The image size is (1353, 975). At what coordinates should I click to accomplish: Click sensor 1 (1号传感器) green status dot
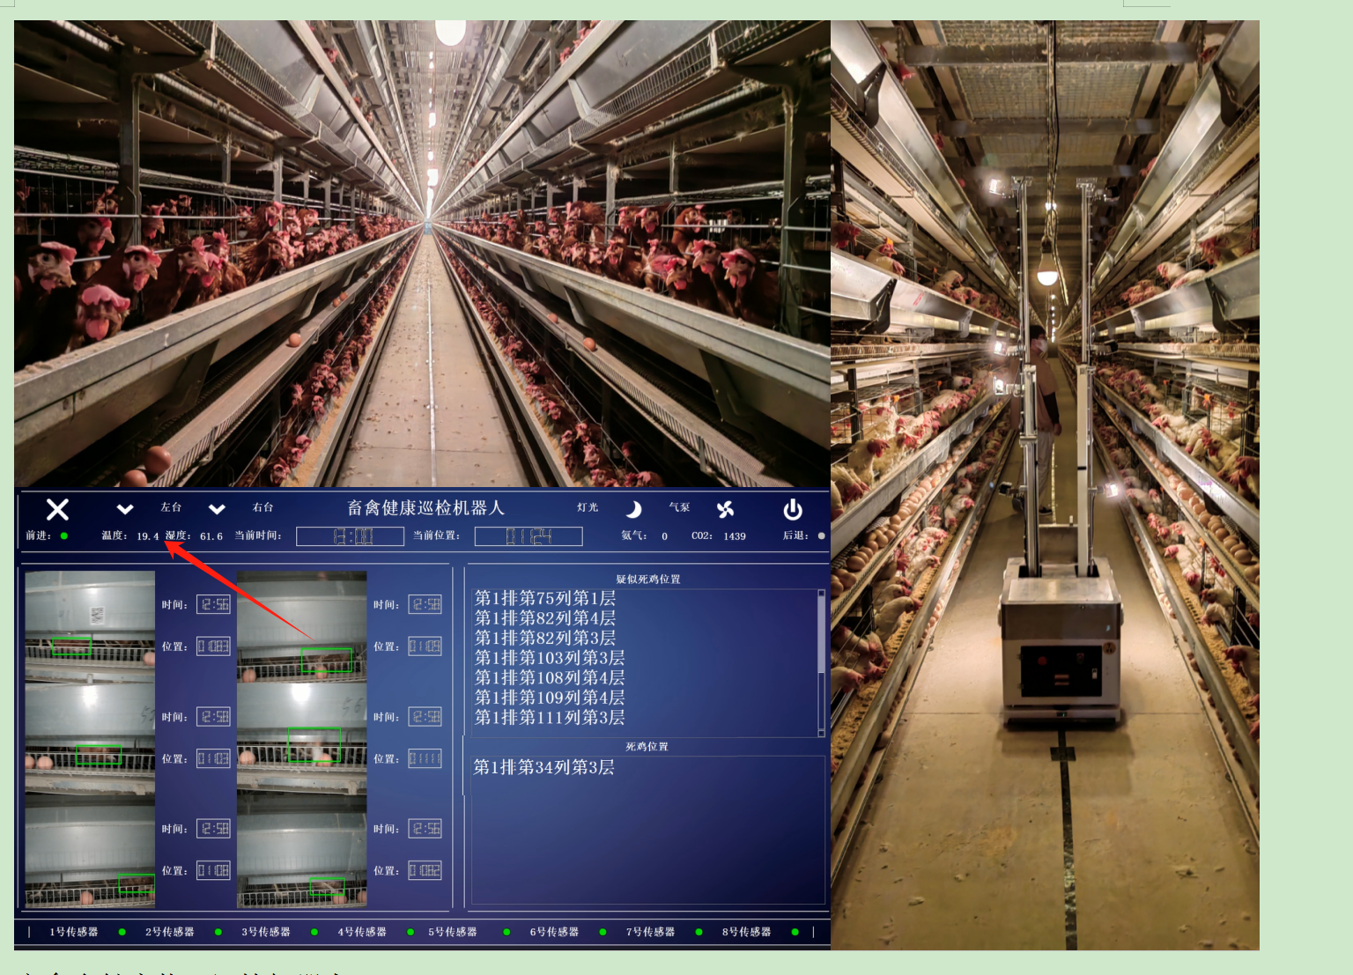tap(122, 932)
